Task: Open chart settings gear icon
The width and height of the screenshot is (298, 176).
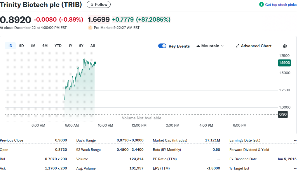Action: click(x=285, y=46)
